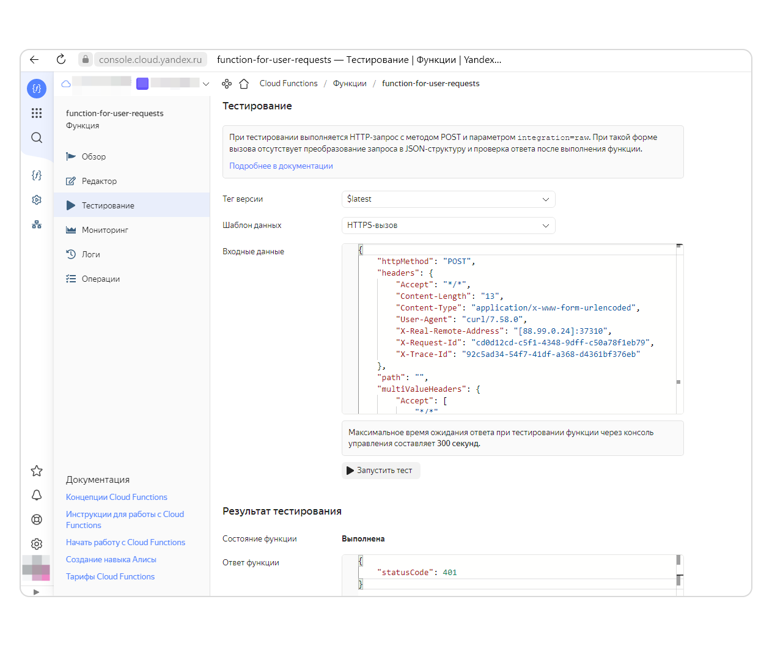Open the all services grid icon
The image size is (772, 646).
click(x=37, y=113)
